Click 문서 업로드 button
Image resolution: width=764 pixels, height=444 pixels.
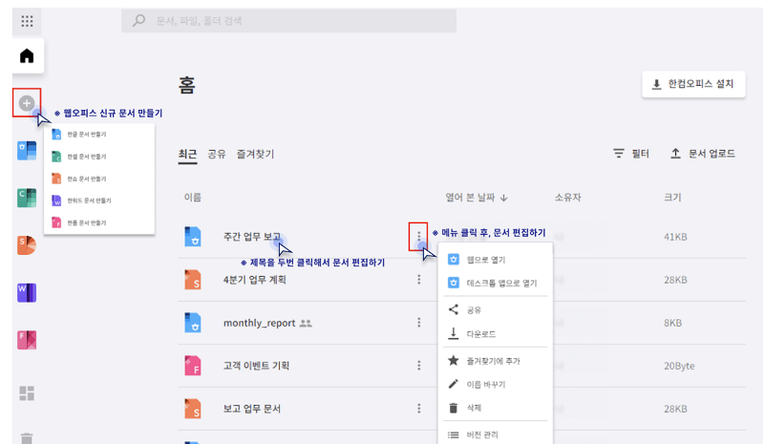tap(703, 154)
